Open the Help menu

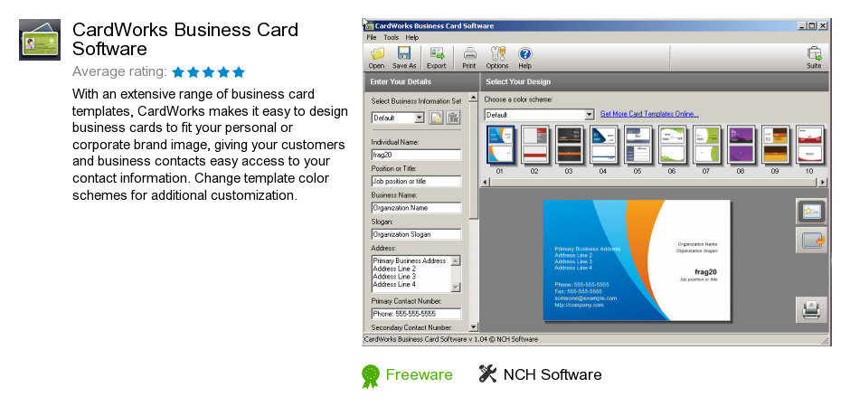(x=412, y=37)
